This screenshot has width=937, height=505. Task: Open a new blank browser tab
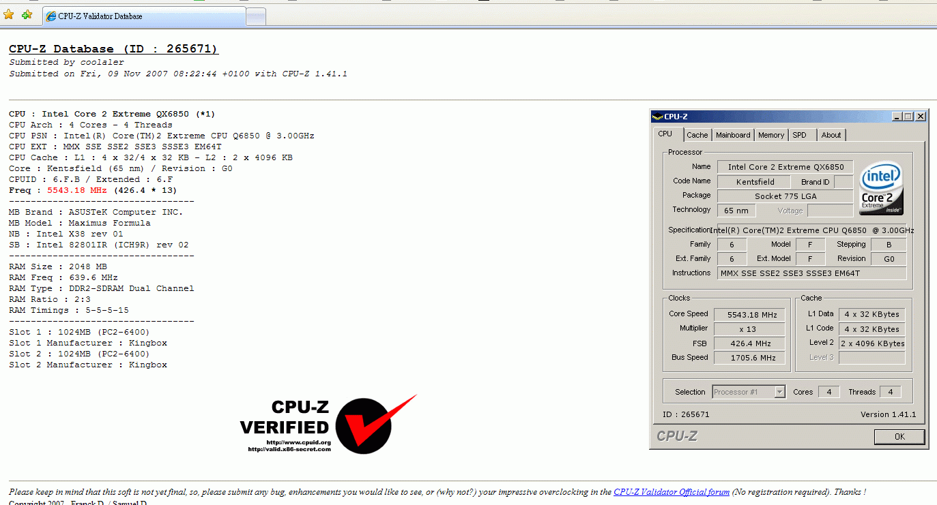coord(256,17)
